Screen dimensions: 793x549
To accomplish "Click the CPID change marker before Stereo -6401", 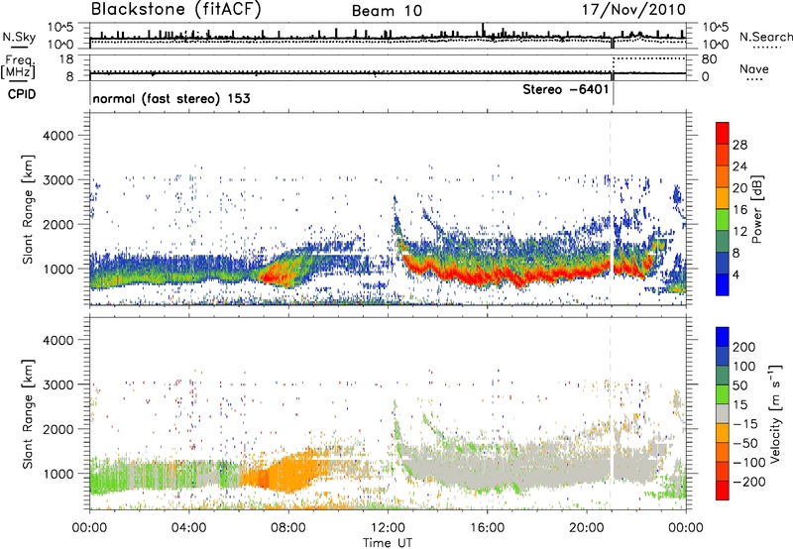I will pos(613,93).
